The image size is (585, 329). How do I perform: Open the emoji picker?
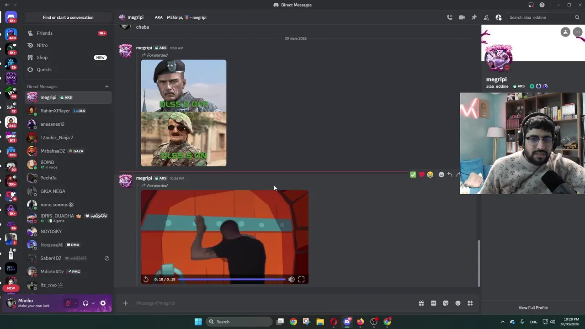click(x=458, y=303)
